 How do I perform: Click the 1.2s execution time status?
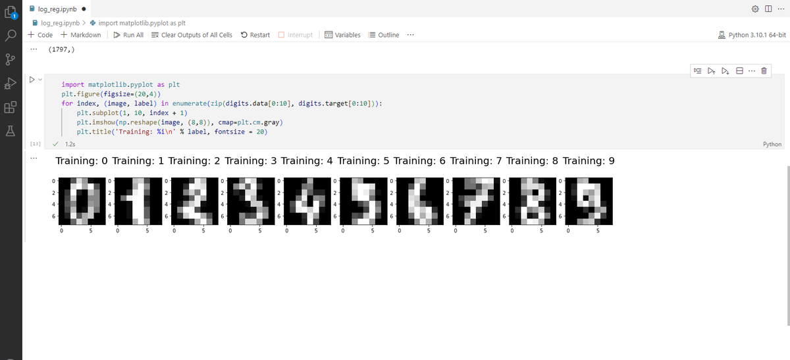pyautogui.click(x=70, y=143)
